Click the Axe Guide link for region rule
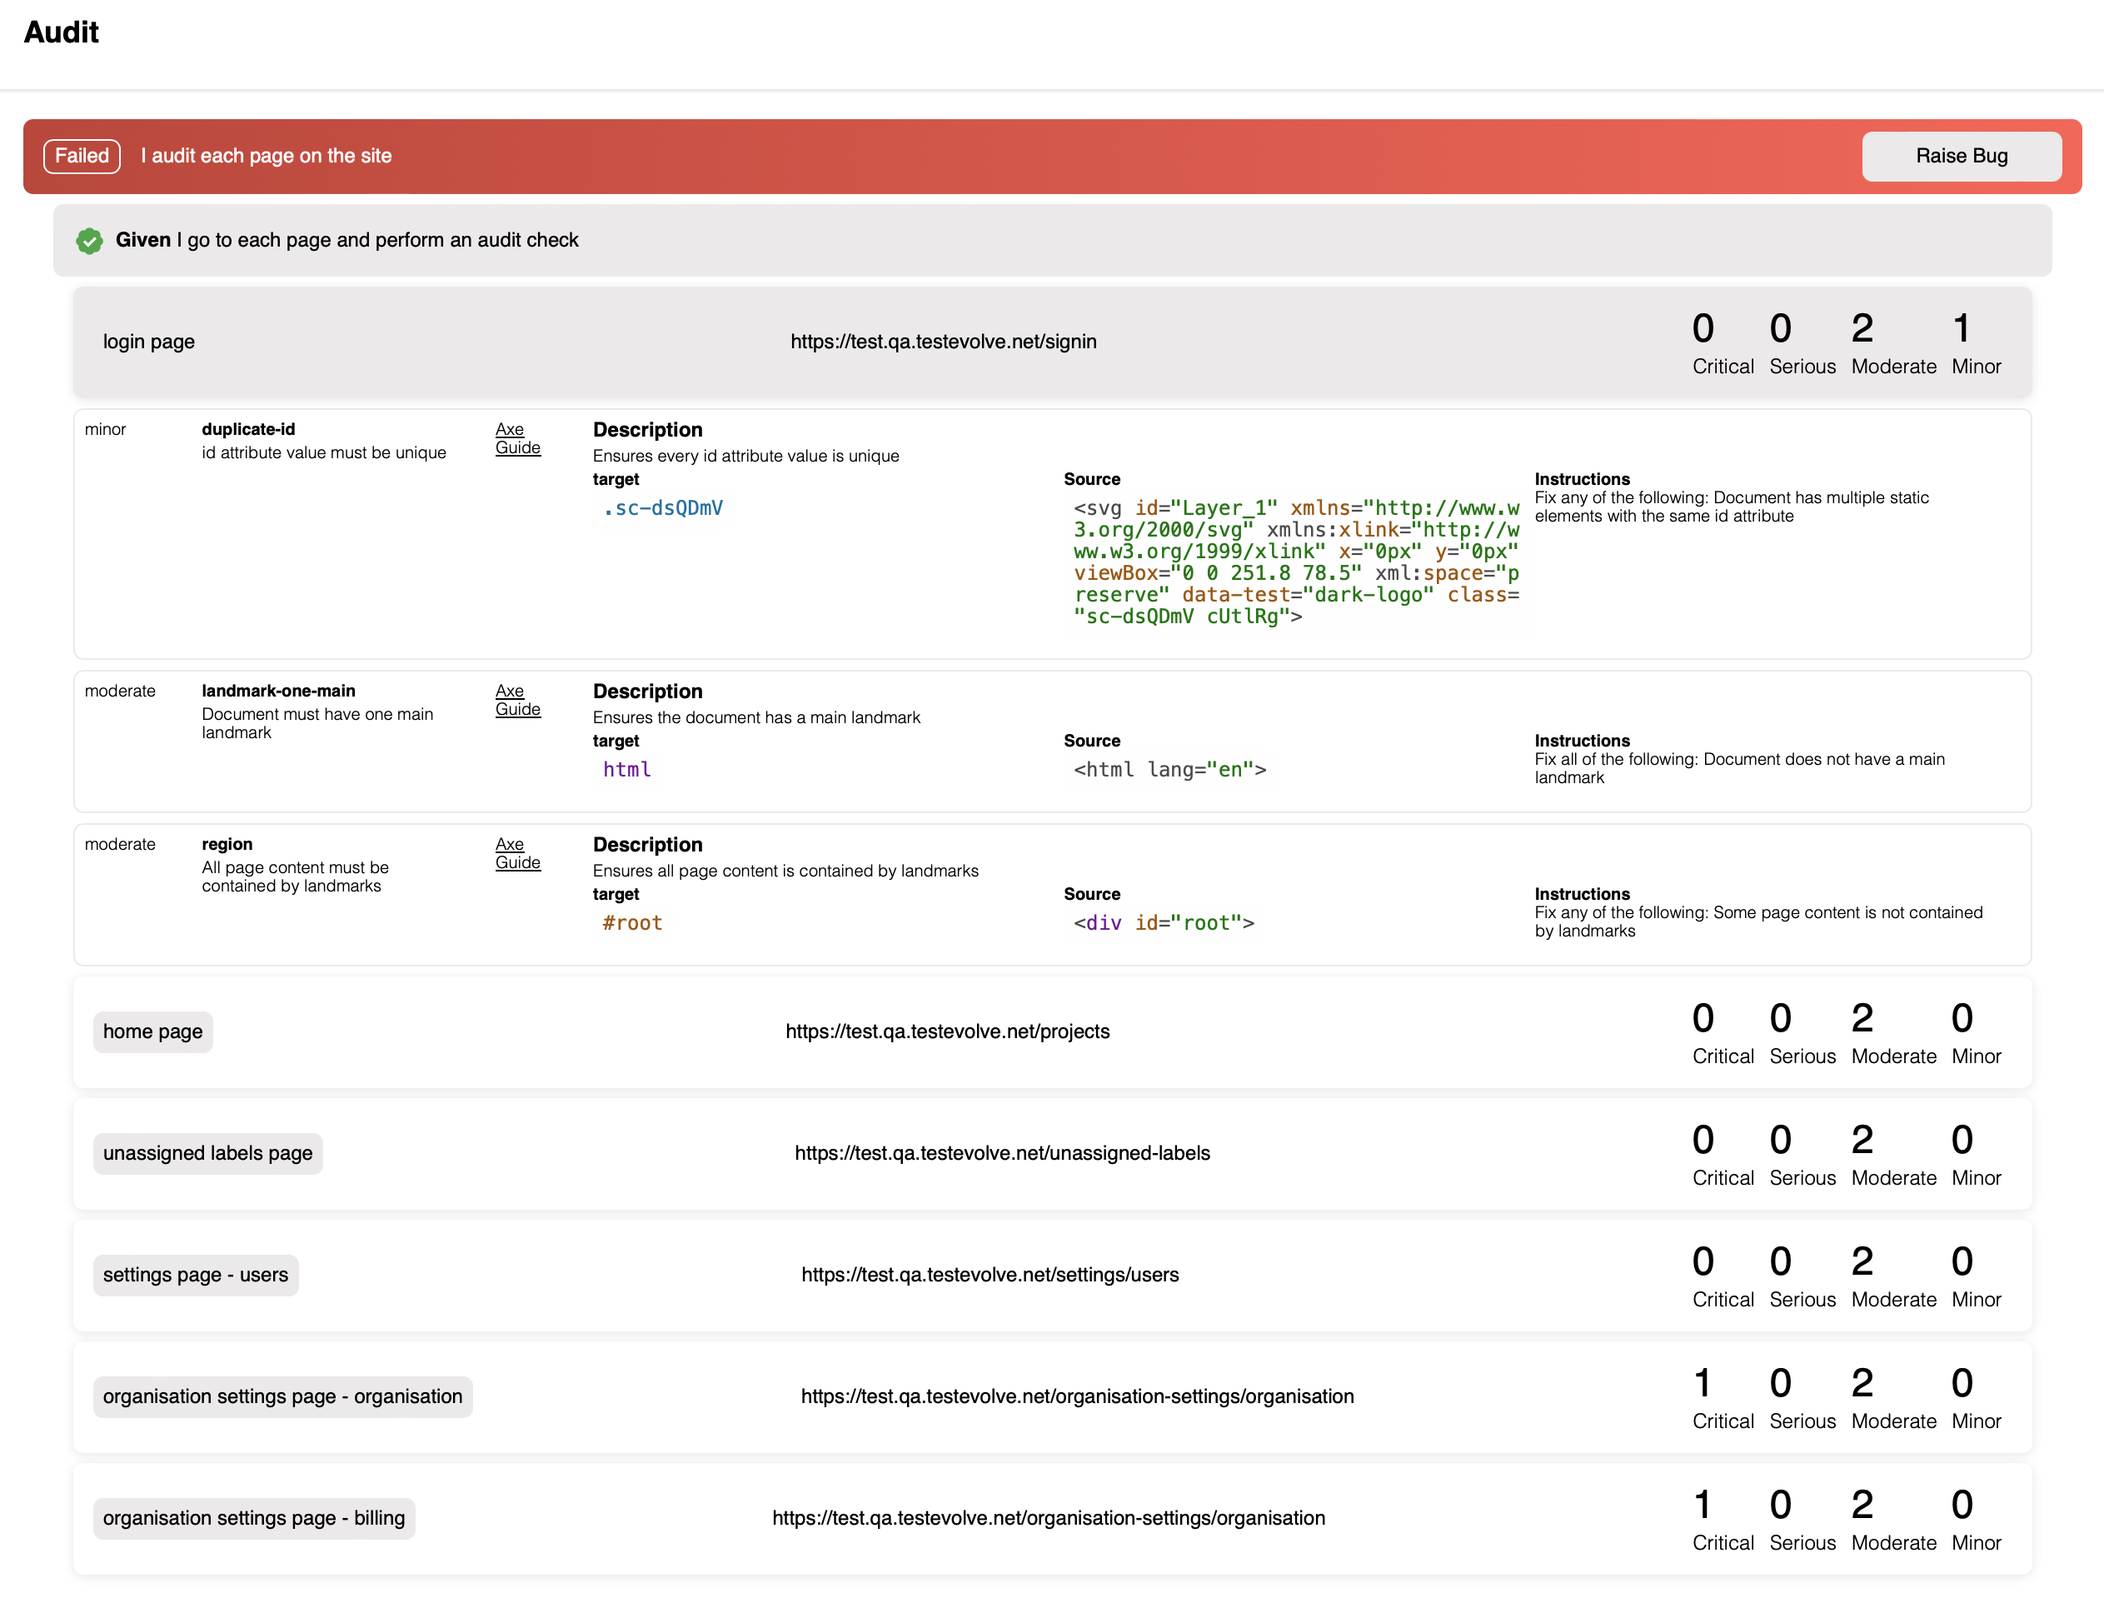 [511, 853]
